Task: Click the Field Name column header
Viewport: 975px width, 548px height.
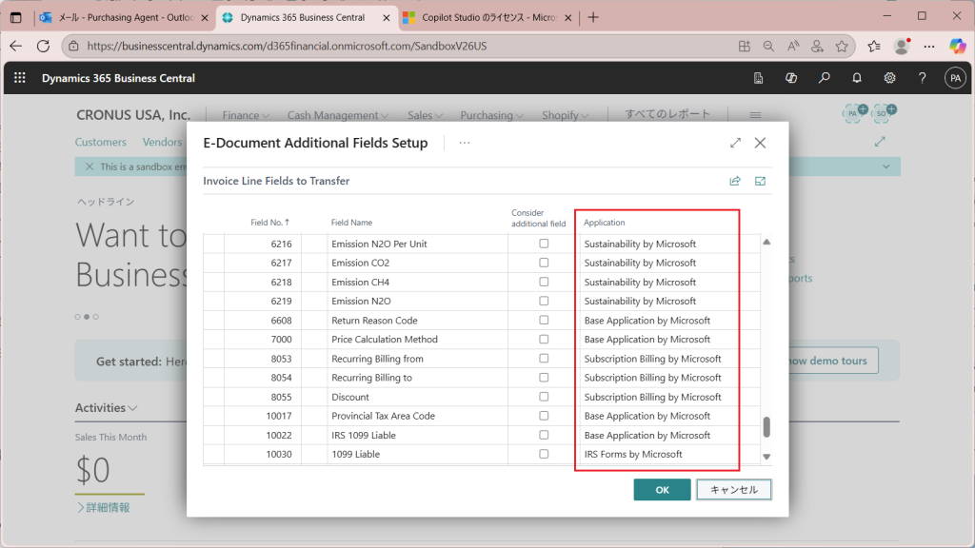Action: pos(352,223)
